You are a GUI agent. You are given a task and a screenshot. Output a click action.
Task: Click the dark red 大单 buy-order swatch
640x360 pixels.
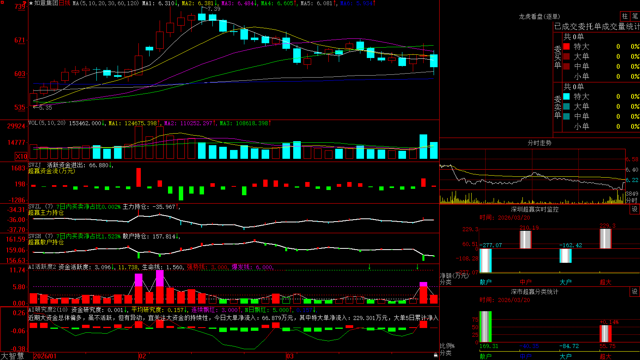tap(566, 56)
